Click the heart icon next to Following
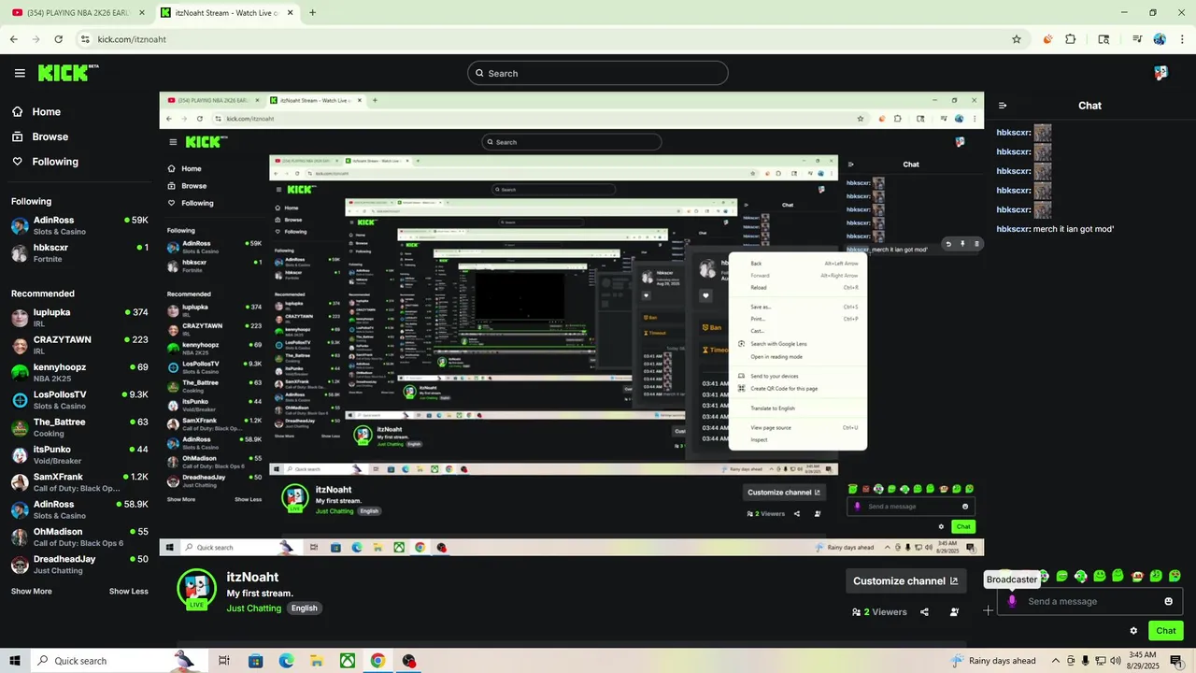Image resolution: width=1196 pixels, height=673 pixels. point(18,162)
